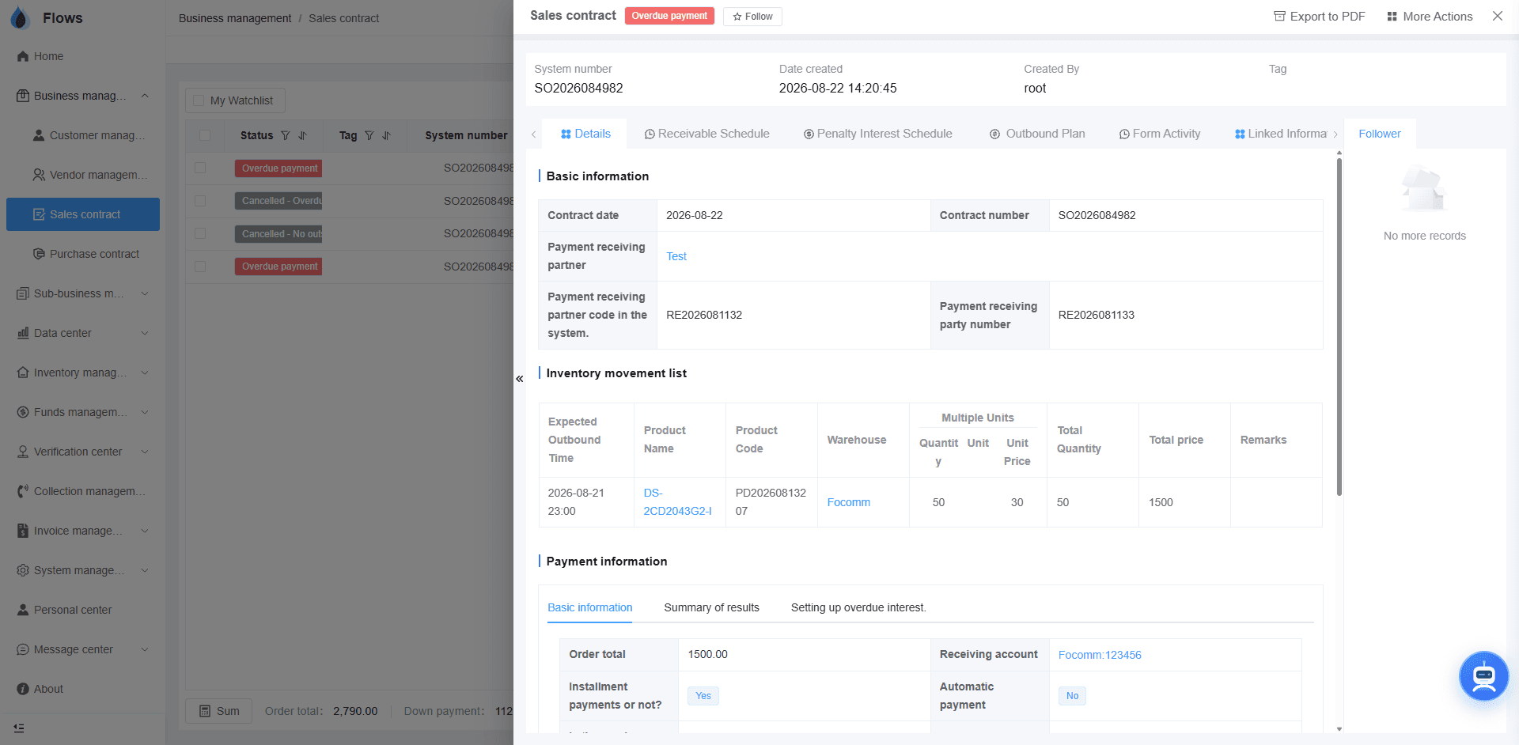
Task: Follow this sales contract
Action: (x=752, y=17)
